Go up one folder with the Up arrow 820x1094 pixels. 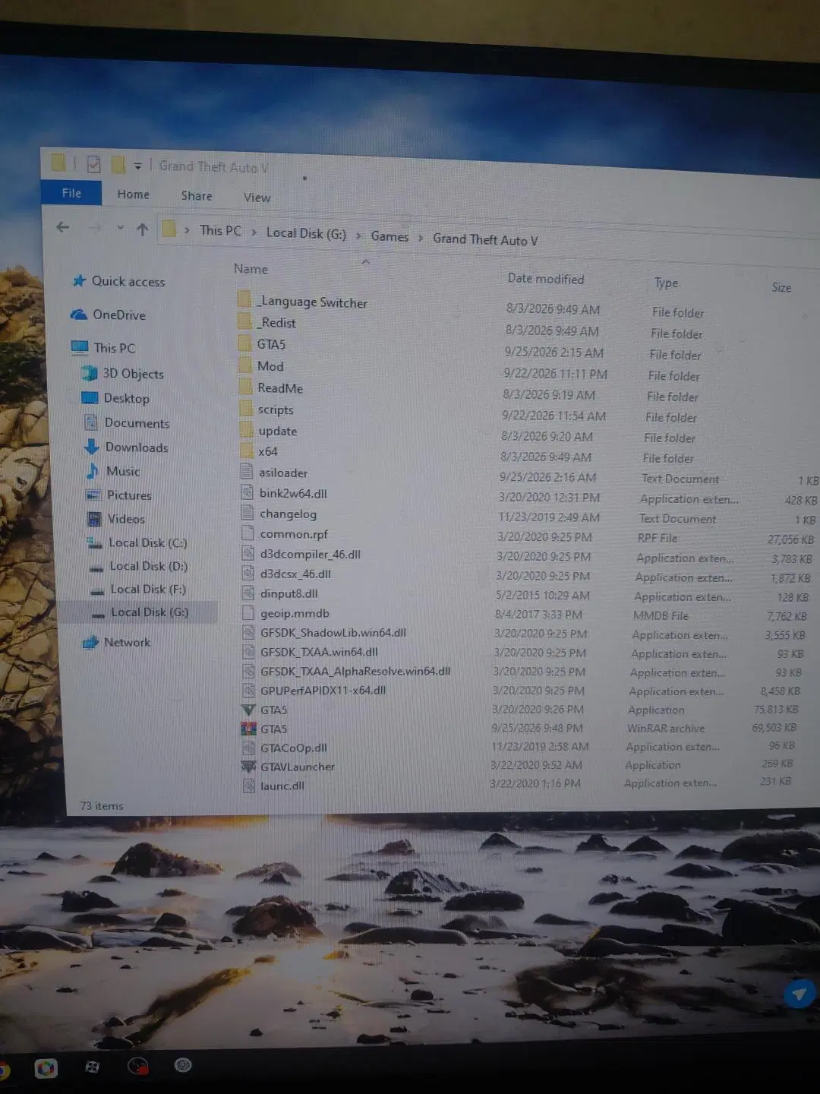[142, 229]
